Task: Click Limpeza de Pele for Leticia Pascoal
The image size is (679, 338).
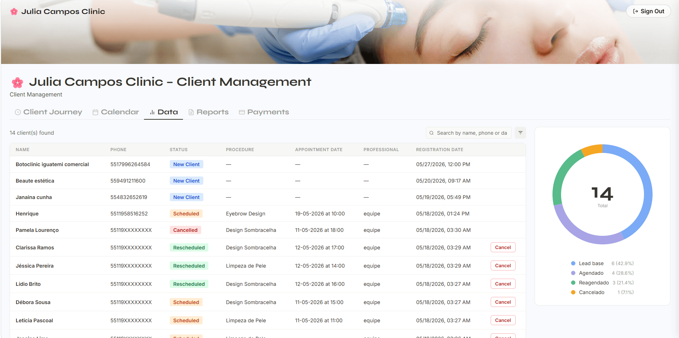Action: 246,320
